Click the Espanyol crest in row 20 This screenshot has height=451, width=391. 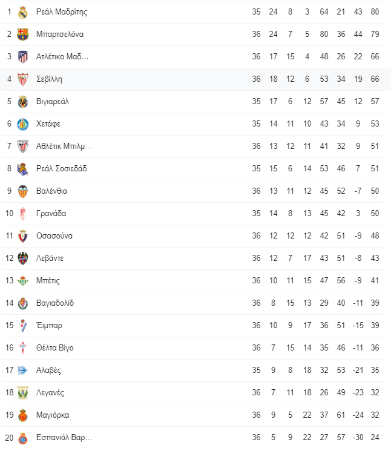[23, 438]
